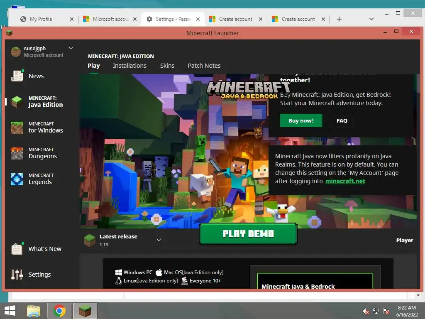Open the Minecraft Dungeons icon
Viewport: 425px width, 319px height.
[17, 153]
